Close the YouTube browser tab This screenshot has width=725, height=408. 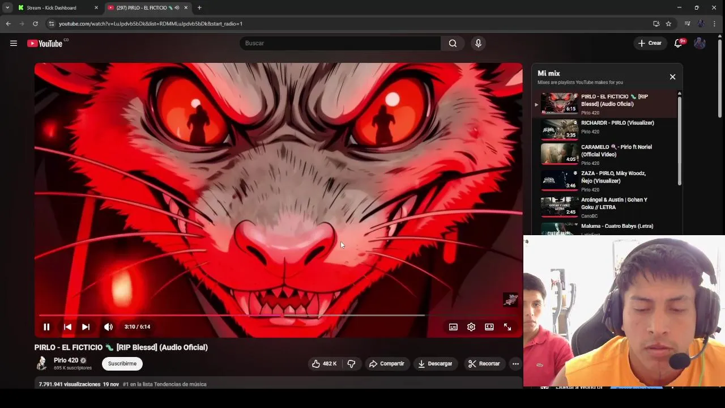(186, 8)
